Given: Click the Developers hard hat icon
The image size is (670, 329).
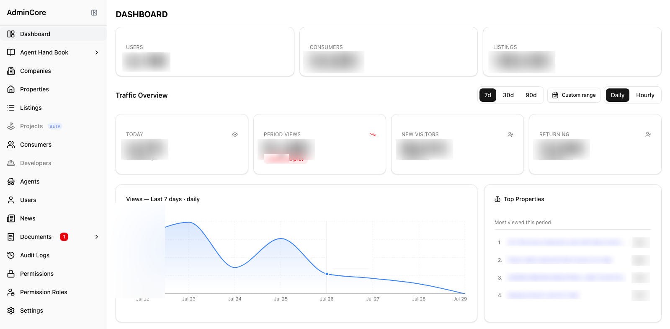Looking at the screenshot, I should coord(11,163).
